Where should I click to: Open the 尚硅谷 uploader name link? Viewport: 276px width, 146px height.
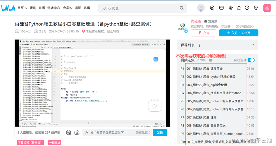click(x=196, y=21)
